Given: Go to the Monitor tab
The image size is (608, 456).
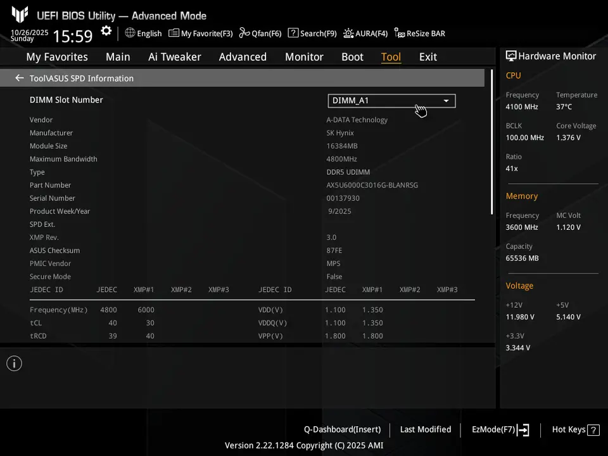Looking at the screenshot, I should 304,57.
